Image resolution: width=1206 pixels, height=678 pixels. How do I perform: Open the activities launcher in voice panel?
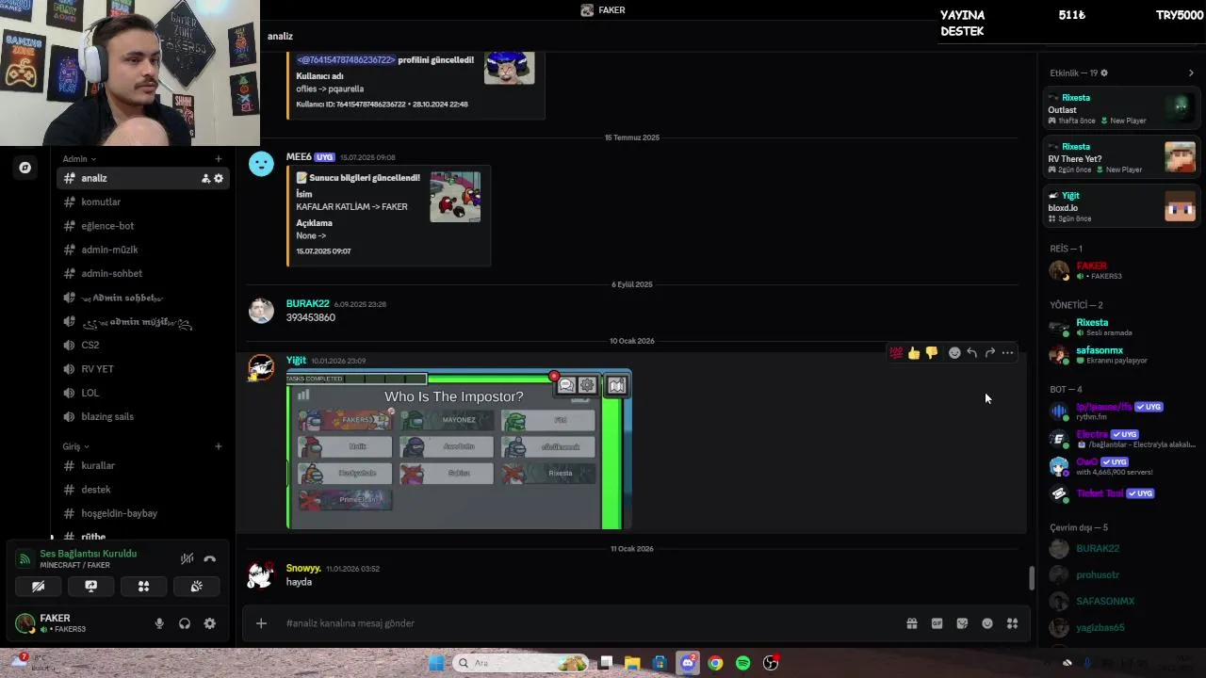[143, 586]
